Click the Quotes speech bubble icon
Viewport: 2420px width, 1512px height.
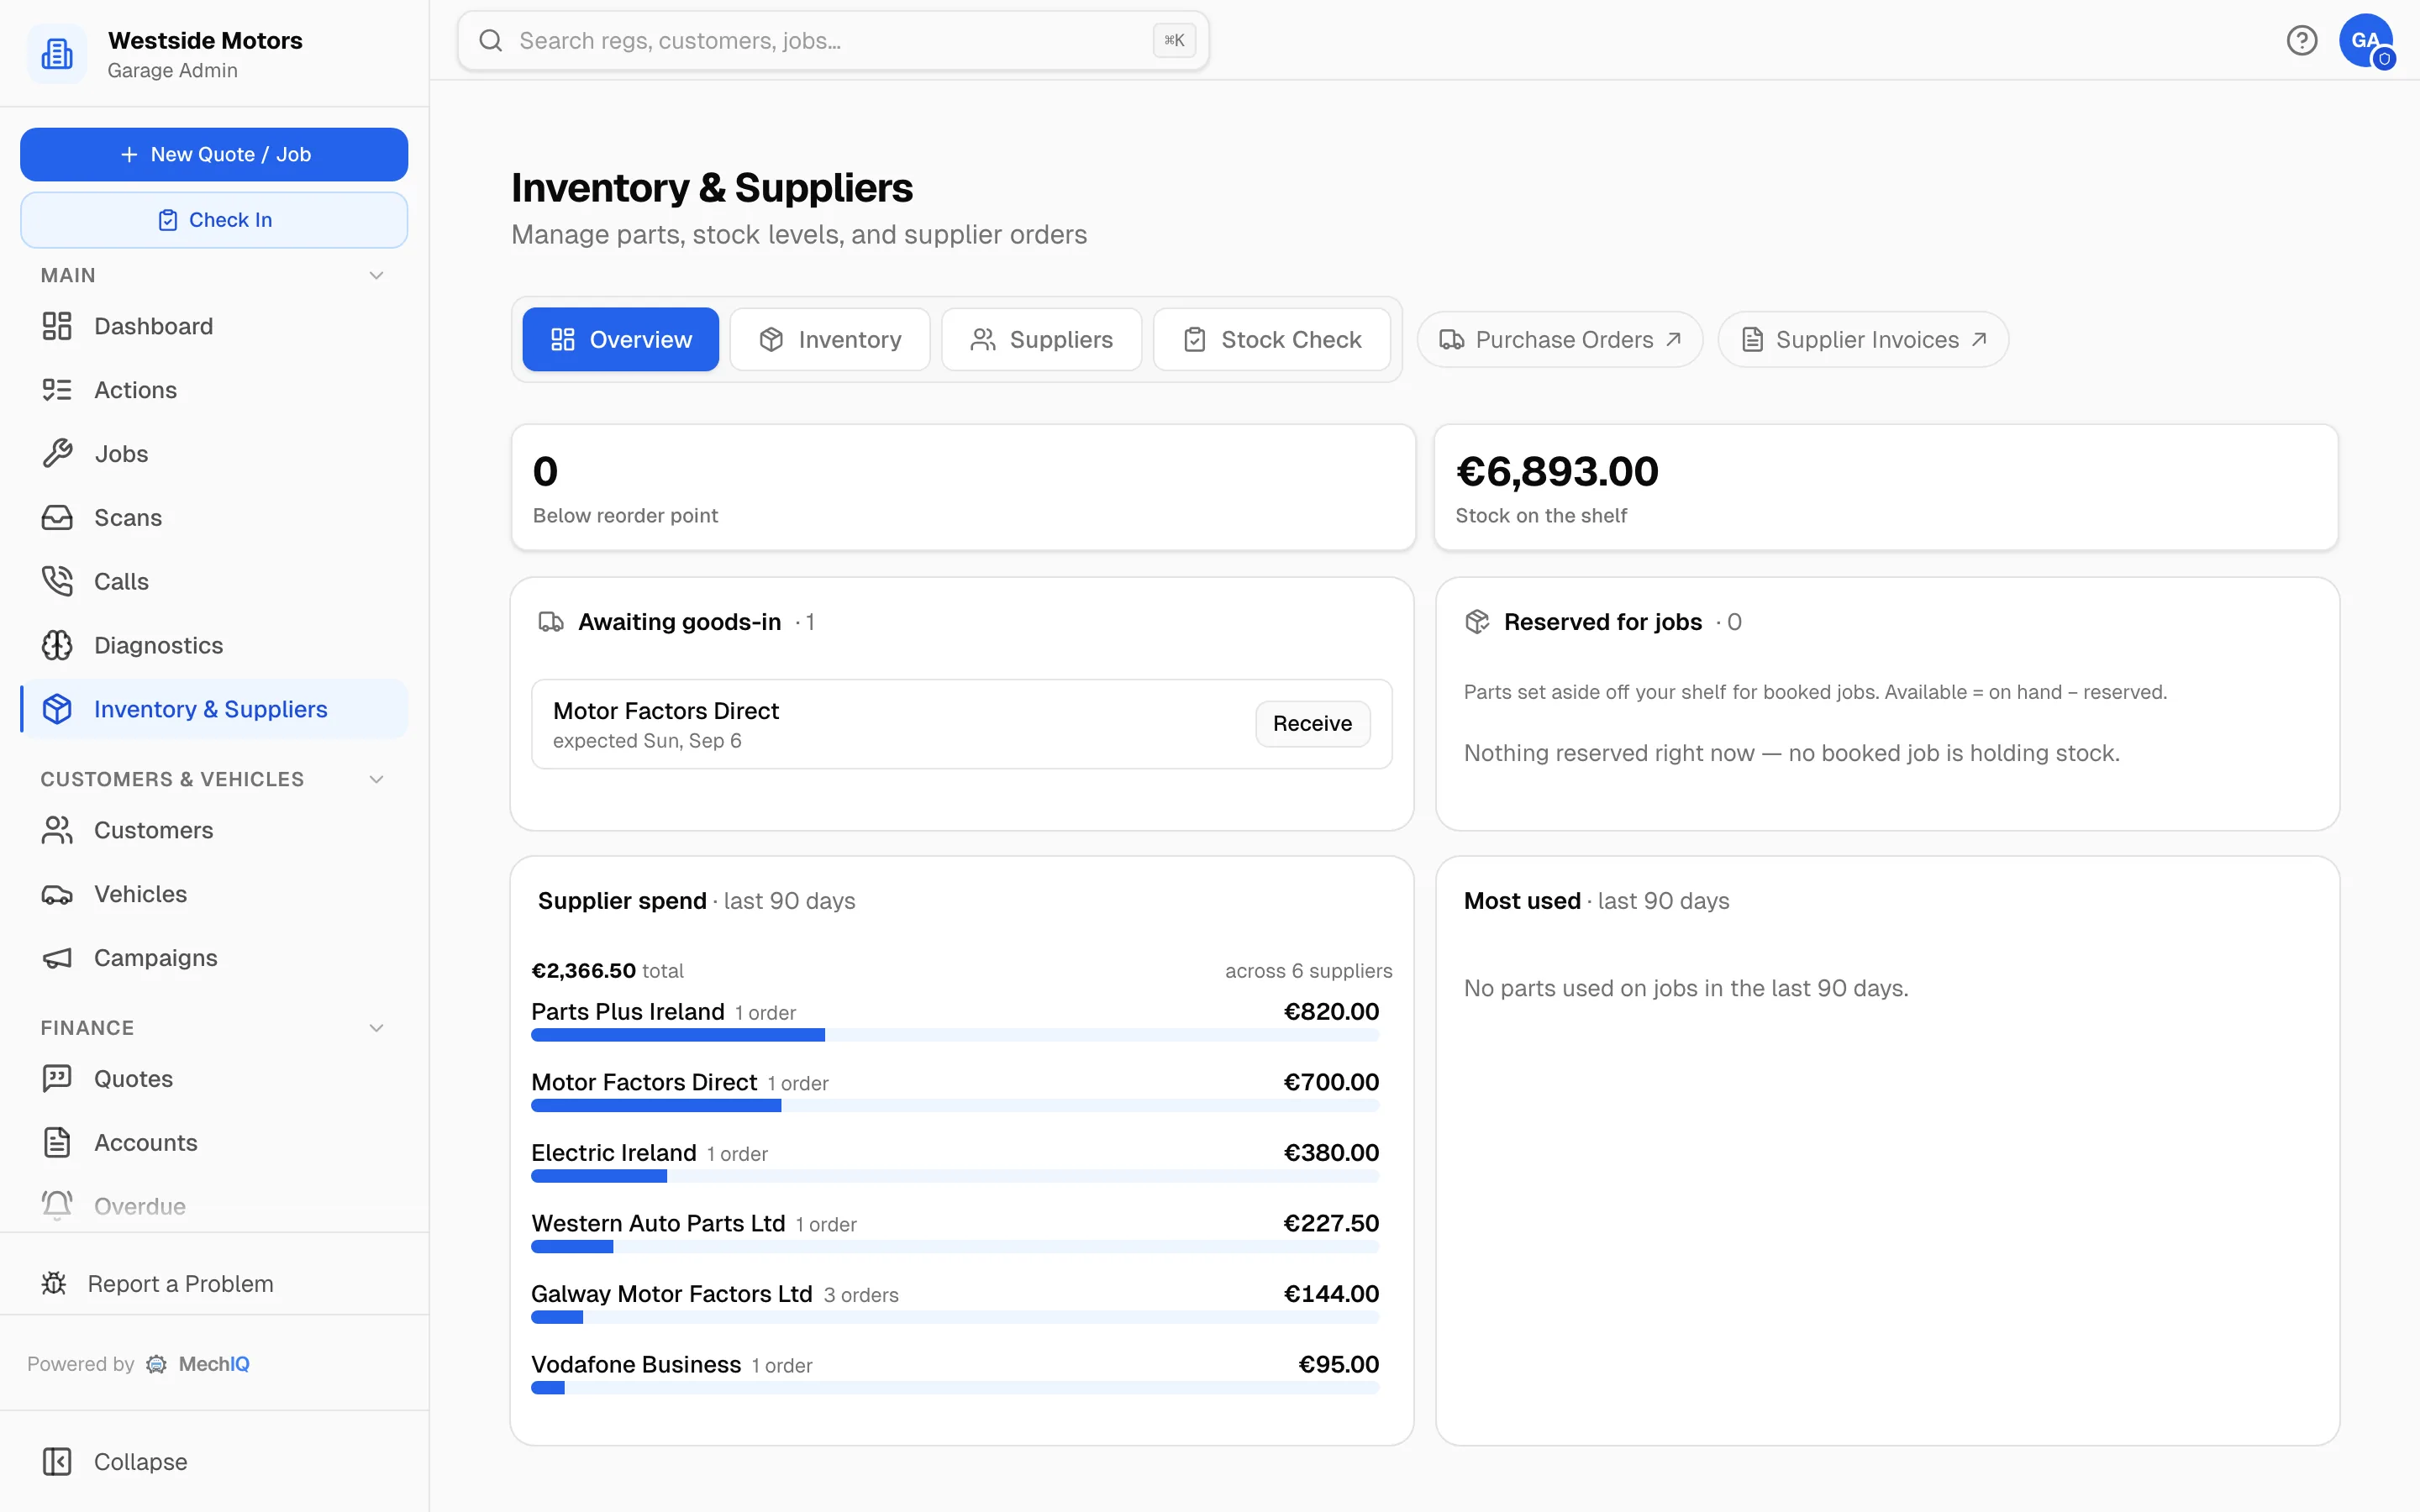57,1078
